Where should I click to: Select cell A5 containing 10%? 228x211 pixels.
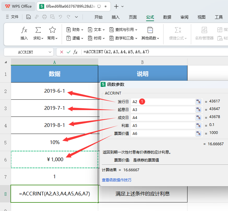54,142
